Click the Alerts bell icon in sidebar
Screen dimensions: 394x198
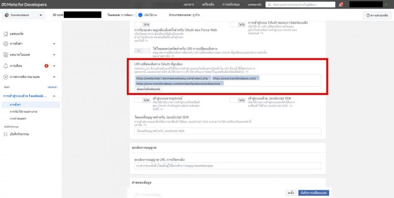pos(6,66)
